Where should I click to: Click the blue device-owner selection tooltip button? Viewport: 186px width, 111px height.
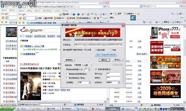[x=106, y=55]
